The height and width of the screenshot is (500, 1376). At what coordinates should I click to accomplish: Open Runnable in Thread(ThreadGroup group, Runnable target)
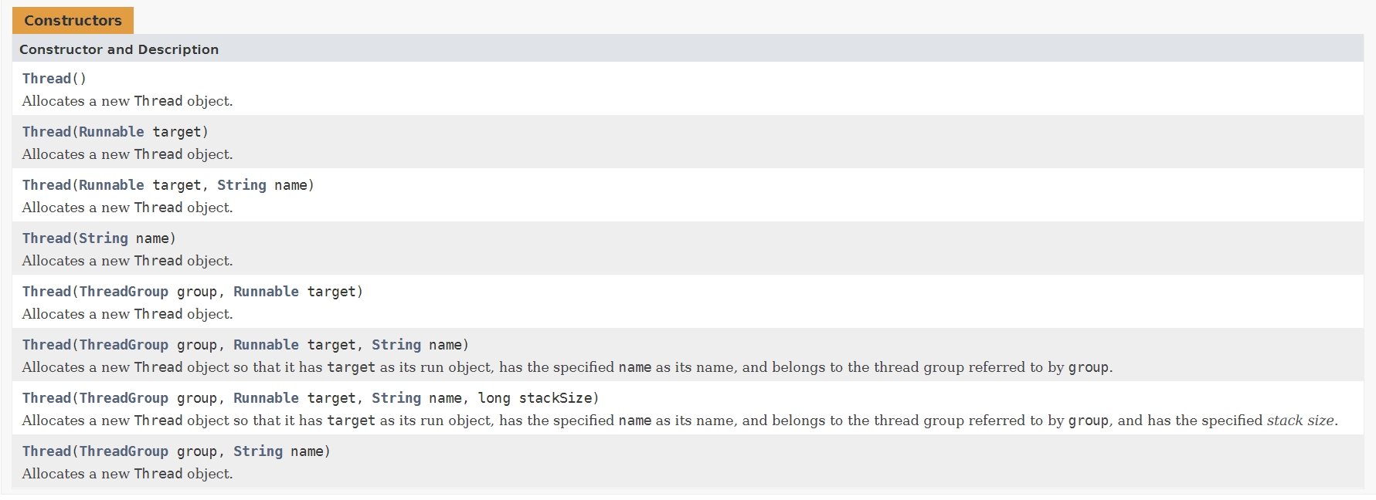click(266, 292)
